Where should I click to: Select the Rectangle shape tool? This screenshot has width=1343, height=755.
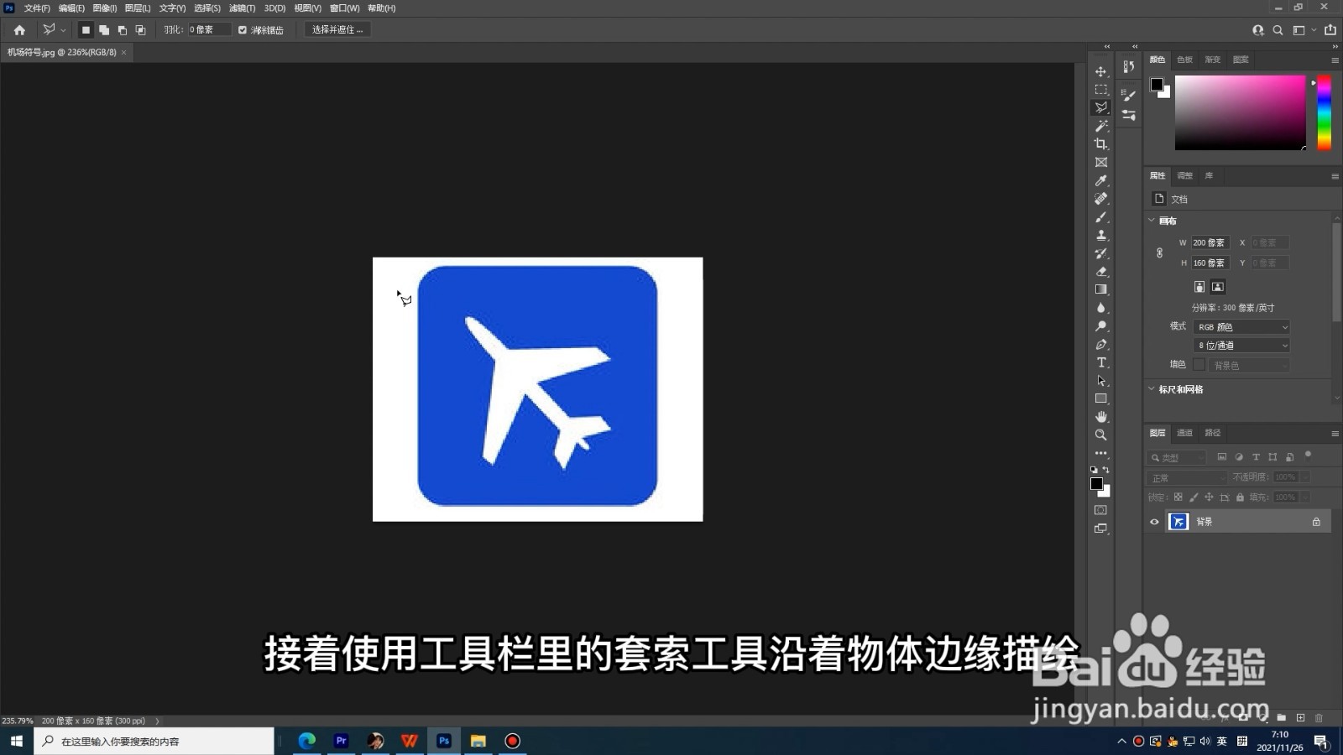[x=1100, y=399]
